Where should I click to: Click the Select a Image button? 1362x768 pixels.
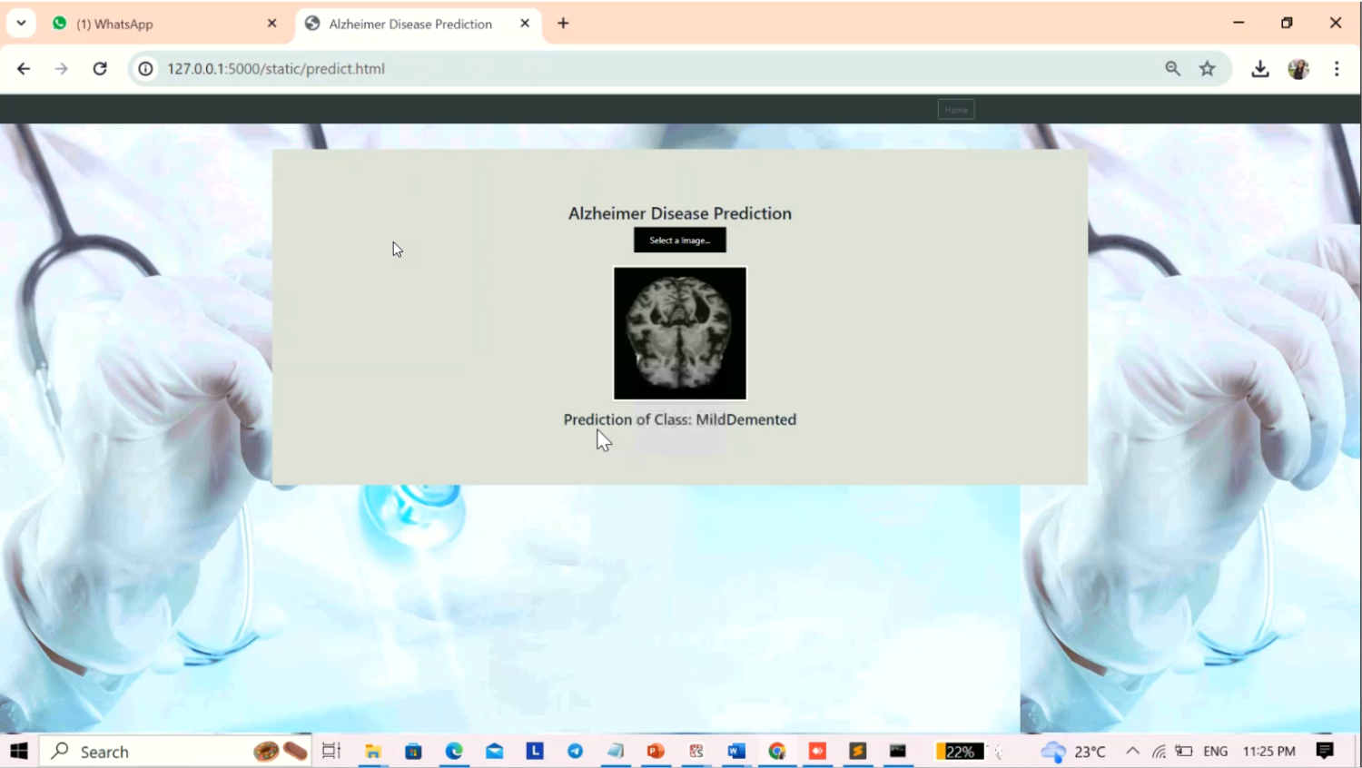pyautogui.click(x=679, y=240)
